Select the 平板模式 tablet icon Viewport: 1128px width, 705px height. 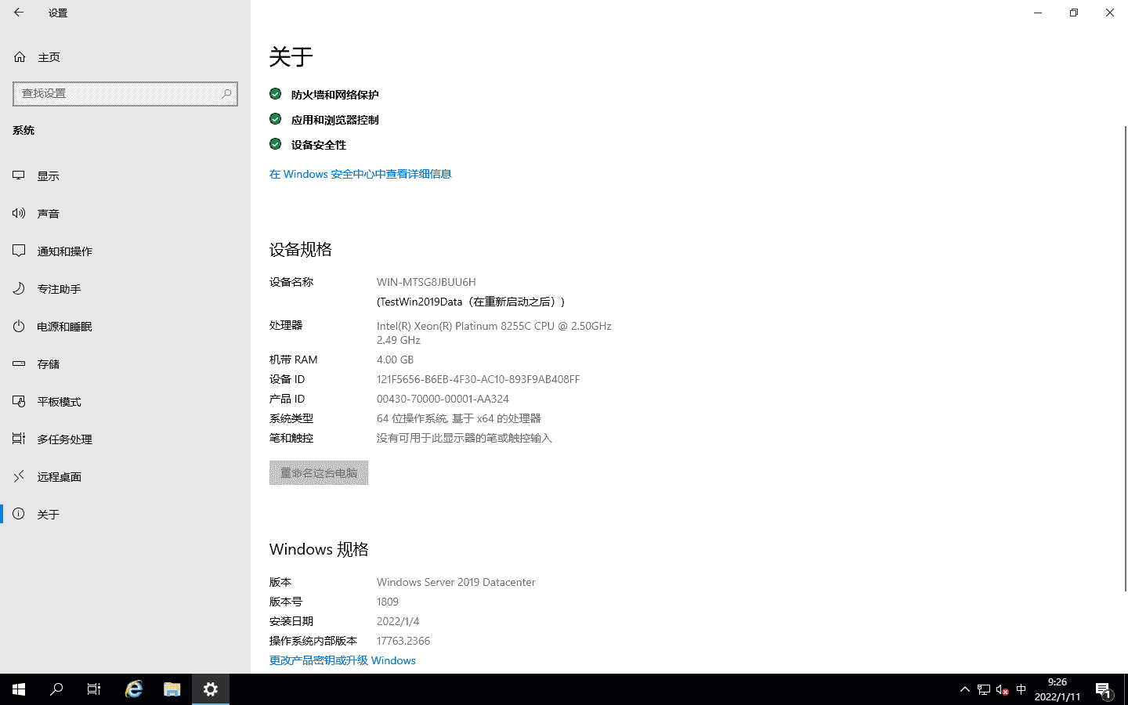click(19, 401)
